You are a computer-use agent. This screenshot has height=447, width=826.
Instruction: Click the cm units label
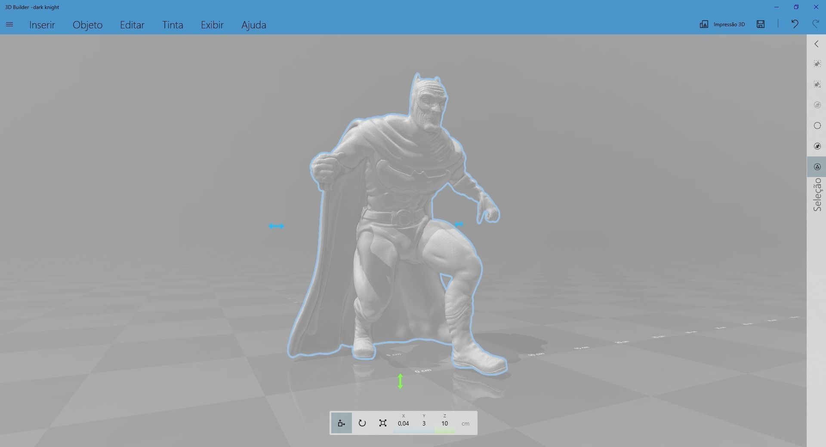[x=465, y=423]
